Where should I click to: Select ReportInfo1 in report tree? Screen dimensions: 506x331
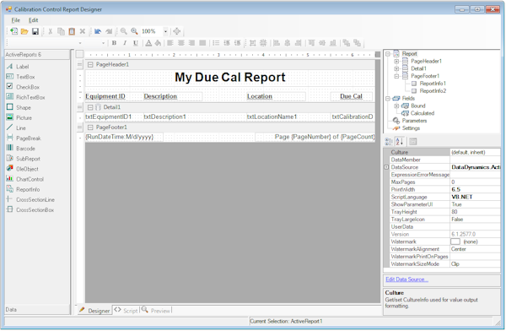[433, 84]
